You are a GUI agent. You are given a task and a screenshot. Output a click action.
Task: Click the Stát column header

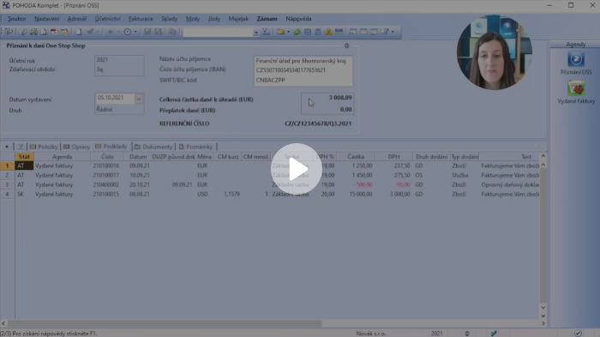pyautogui.click(x=24, y=157)
